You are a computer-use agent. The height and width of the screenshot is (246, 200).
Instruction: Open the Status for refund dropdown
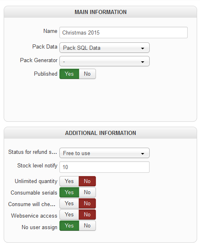(x=105, y=153)
